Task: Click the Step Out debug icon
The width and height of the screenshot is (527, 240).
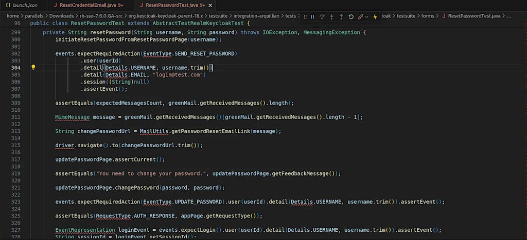Action: tap(341, 17)
